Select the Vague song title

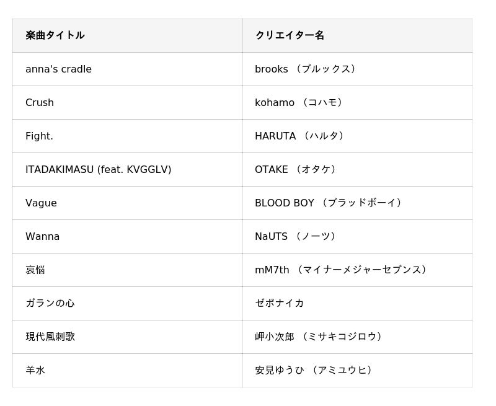[x=41, y=203]
